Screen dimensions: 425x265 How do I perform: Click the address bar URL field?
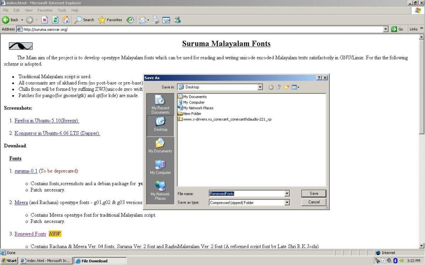pyautogui.click(x=200, y=29)
